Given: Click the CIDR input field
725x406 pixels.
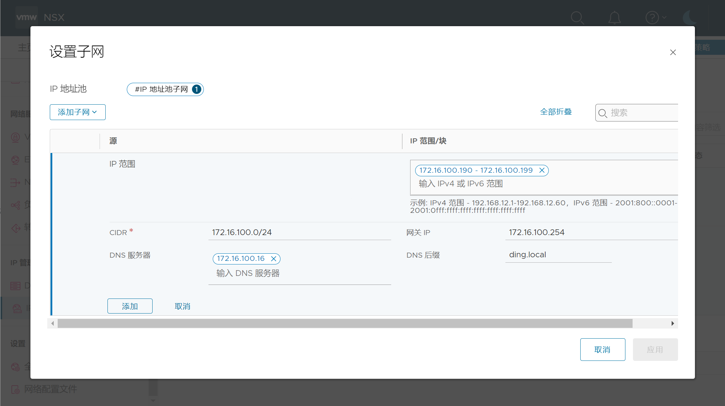Looking at the screenshot, I should pos(299,232).
